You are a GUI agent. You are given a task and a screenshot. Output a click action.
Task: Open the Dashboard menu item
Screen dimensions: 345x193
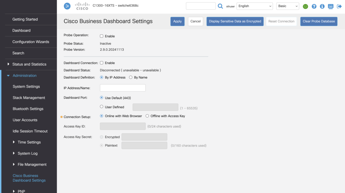[21, 31]
